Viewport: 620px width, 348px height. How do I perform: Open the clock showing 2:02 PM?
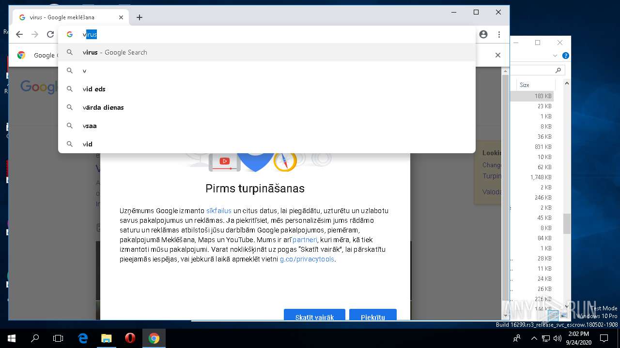[x=579, y=338]
